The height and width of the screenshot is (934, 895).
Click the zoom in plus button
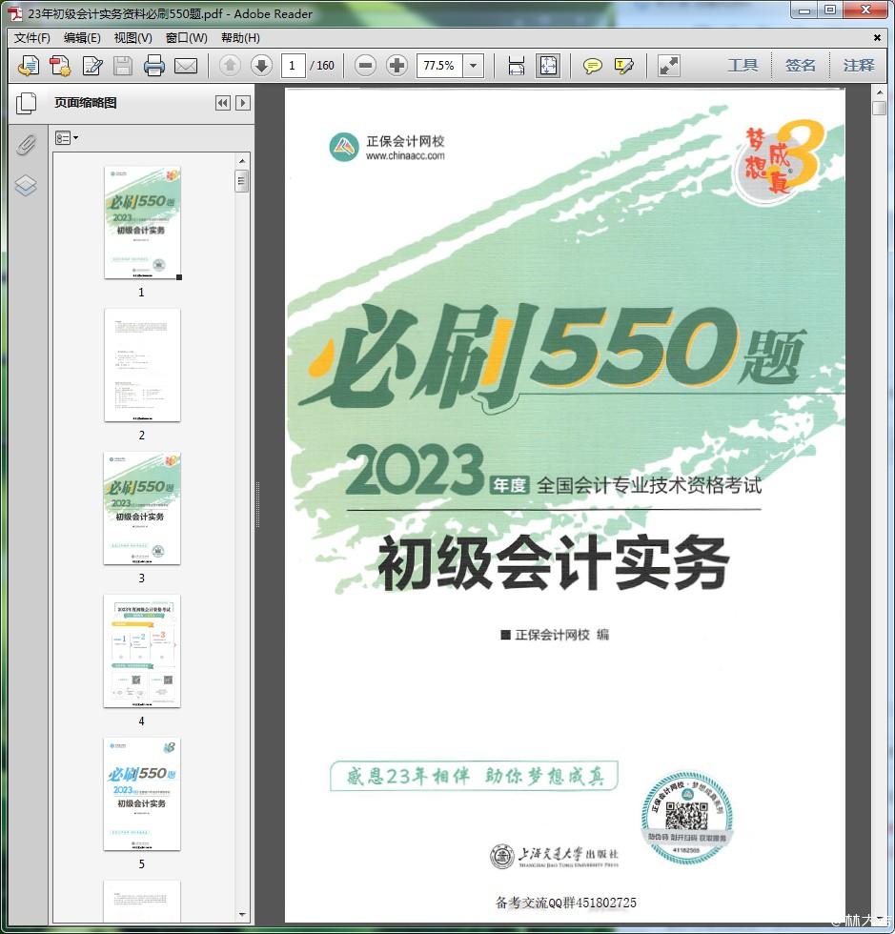click(397, 66)
